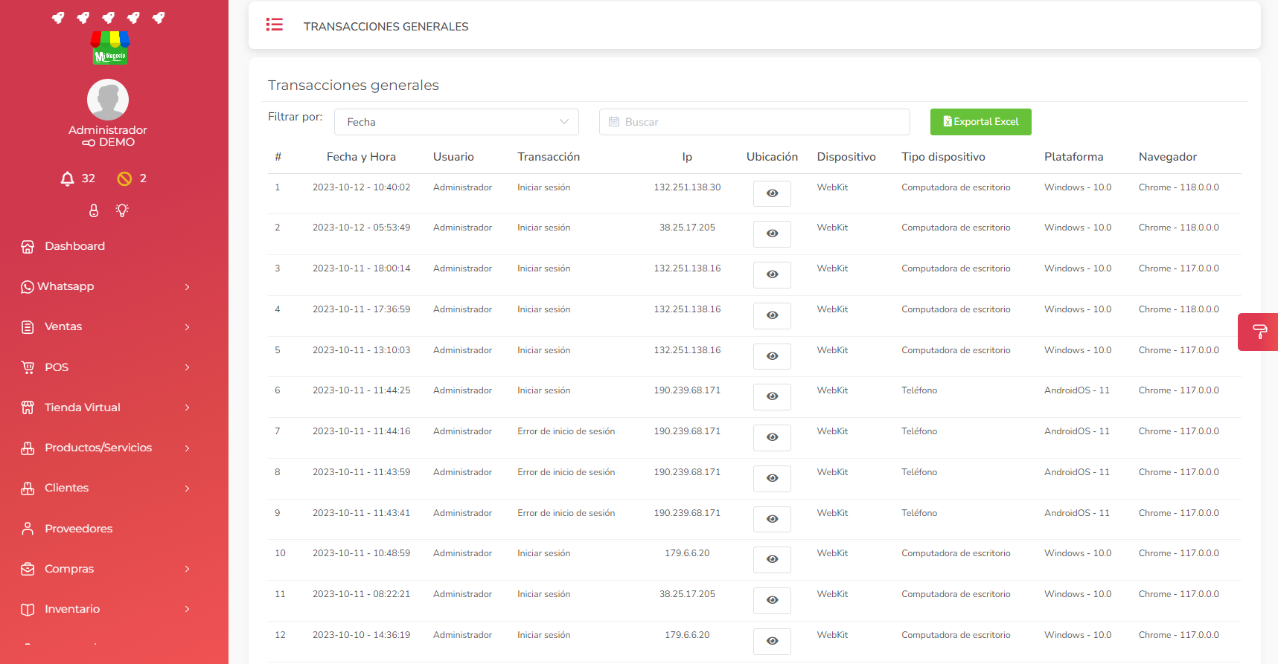Click the Compras box icon
Viewport: 1278px width, 664px height.
(x=28, y=569)
